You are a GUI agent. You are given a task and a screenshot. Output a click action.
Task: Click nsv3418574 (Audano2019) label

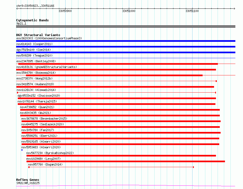tap(35, 84)
